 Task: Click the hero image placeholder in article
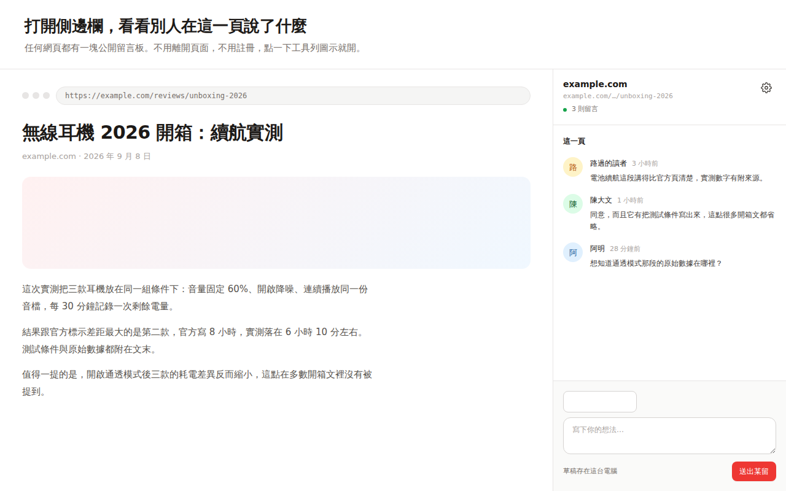[x=276, y=223]
